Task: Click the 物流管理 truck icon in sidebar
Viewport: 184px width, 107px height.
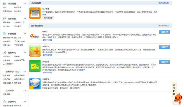Action: [4, 4]
